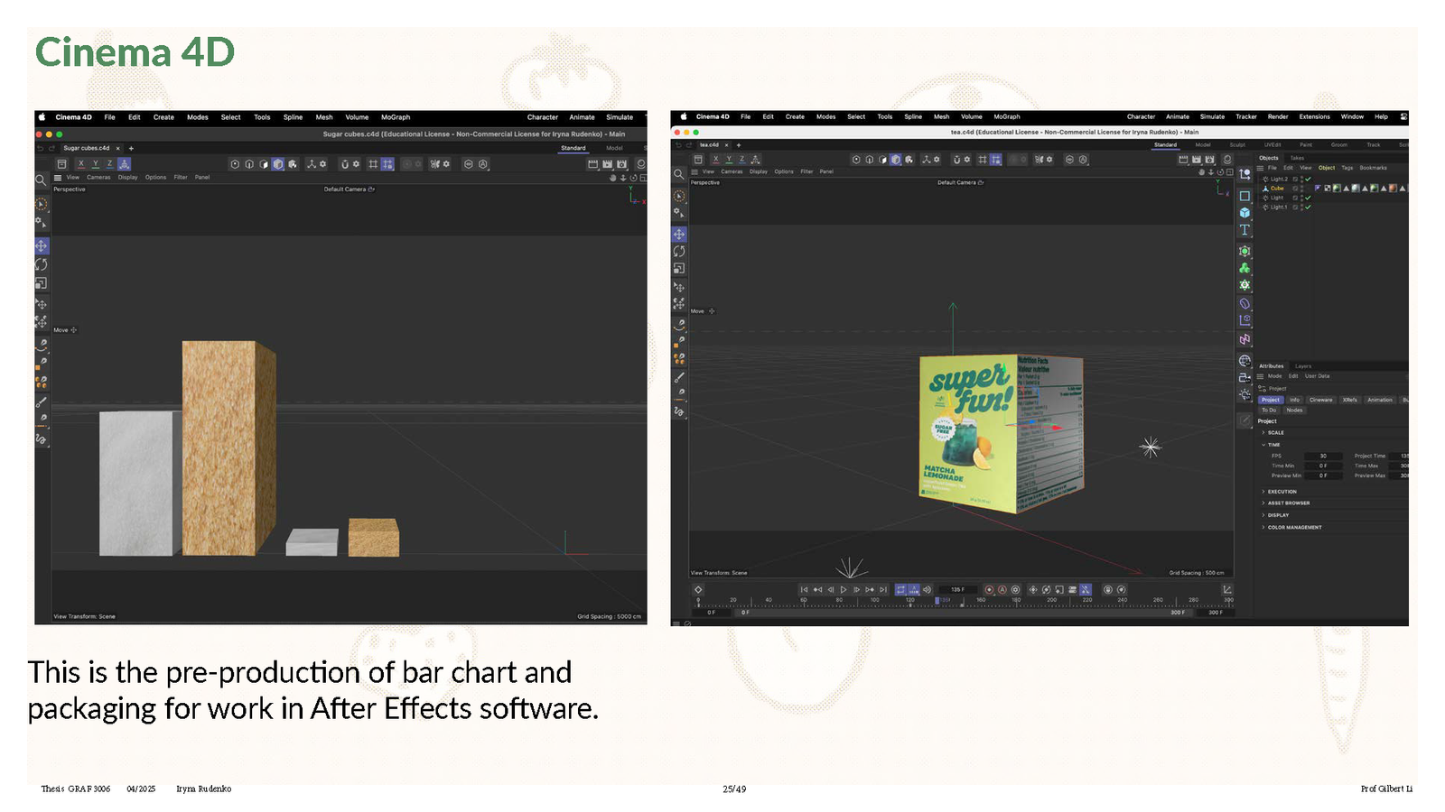Image resolution: width=1445 pixels, height=812 pixels.
Task: Jump to the timeline's last frame
Action: point(883,590)
